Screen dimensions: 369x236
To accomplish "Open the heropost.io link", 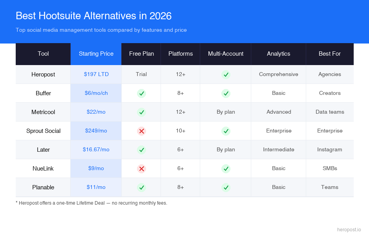I will point(349,230).
